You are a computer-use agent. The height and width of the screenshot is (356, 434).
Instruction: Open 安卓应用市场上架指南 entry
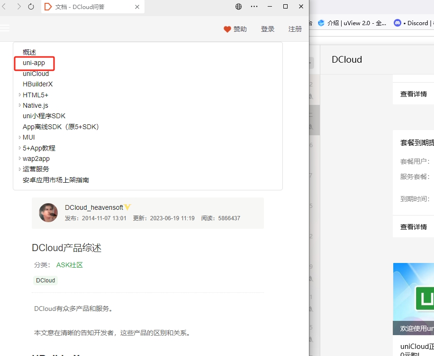pos(56,180)
